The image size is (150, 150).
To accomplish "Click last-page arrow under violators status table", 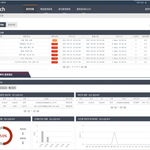I will click(x=125, y=107).
